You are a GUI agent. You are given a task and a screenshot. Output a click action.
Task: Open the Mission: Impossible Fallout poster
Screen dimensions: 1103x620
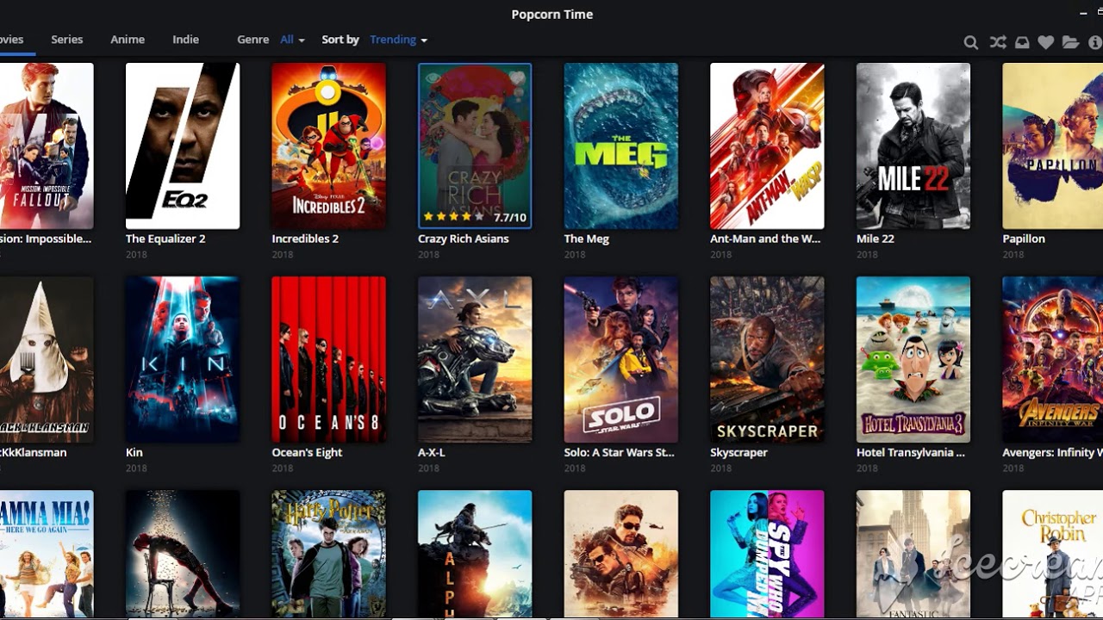point(47,146)
